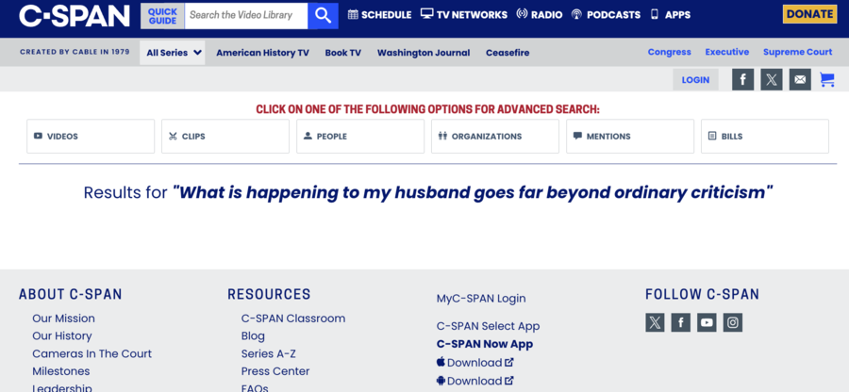Click the email envelope icon in header

pos(800,80)
